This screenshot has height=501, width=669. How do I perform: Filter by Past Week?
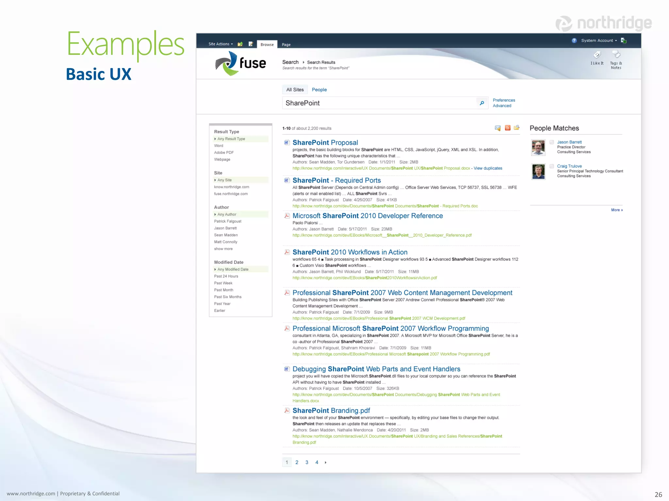click(223, 283)
